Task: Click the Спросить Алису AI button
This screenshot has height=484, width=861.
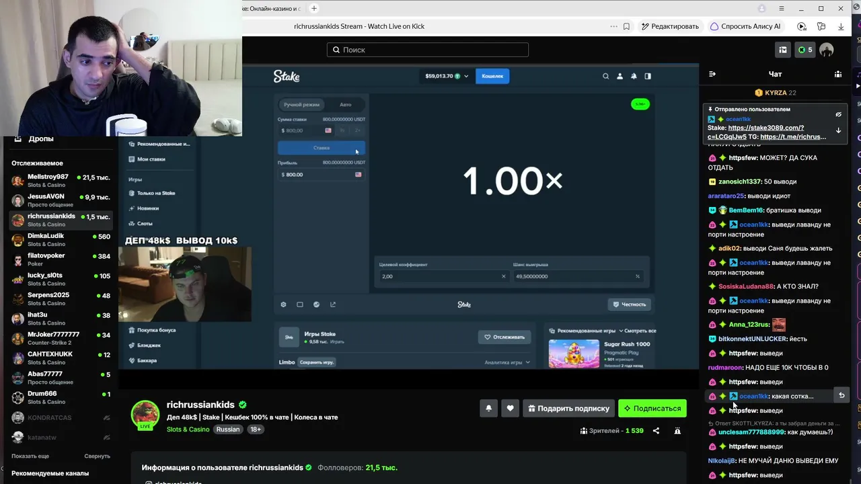Action: (x=745, y=26)
